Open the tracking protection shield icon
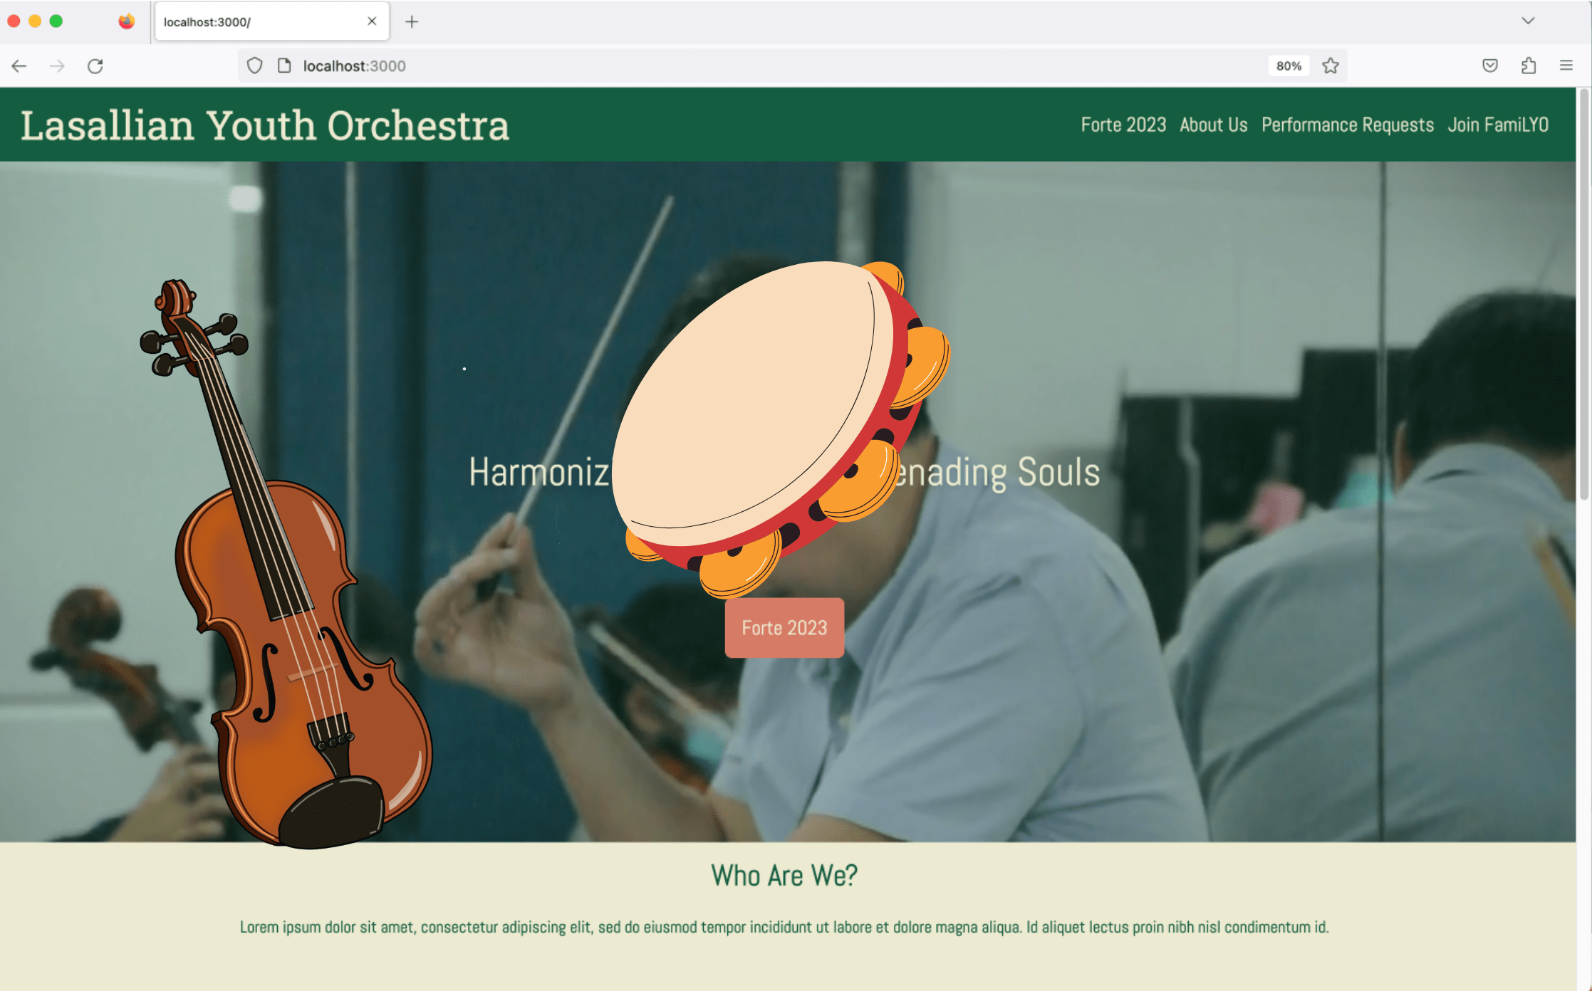 [x=254, y=66]
